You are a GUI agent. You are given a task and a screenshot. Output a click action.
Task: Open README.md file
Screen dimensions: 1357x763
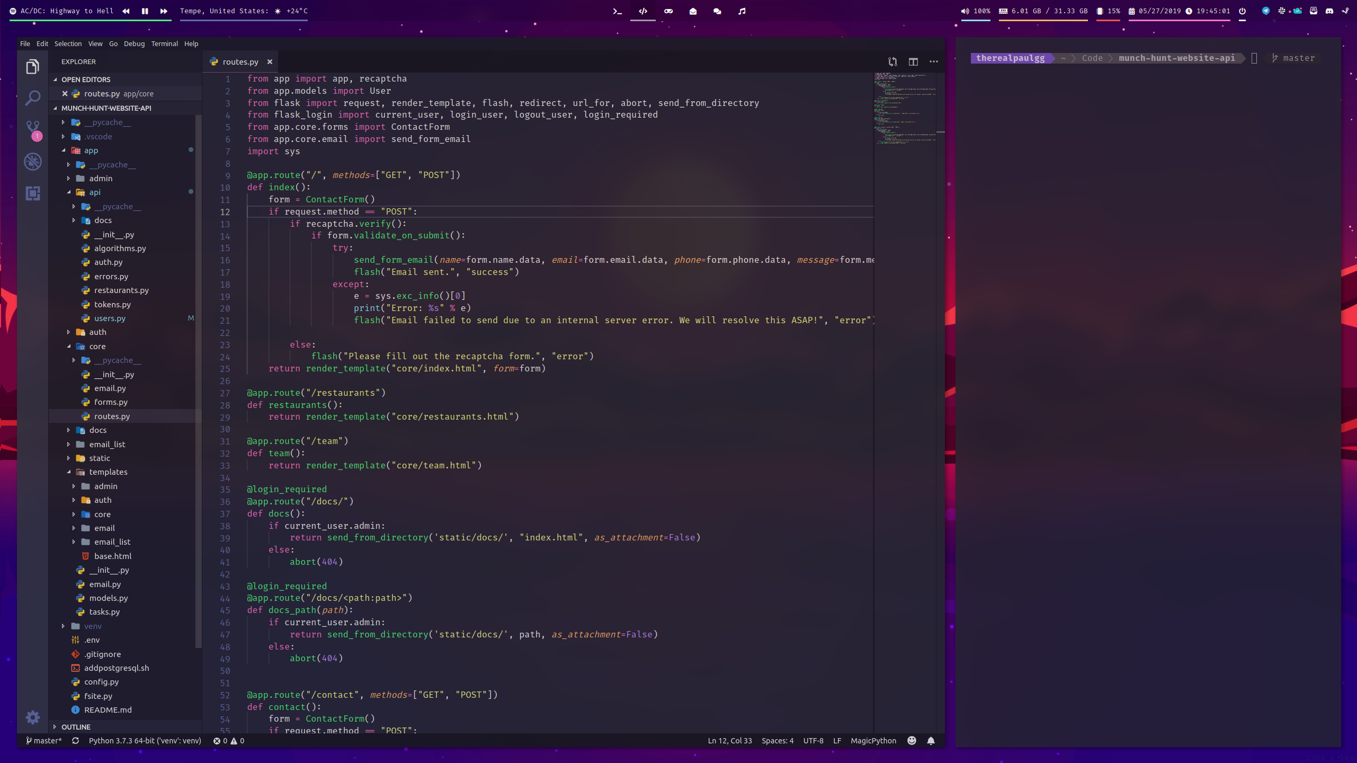[x=108, y=710]
